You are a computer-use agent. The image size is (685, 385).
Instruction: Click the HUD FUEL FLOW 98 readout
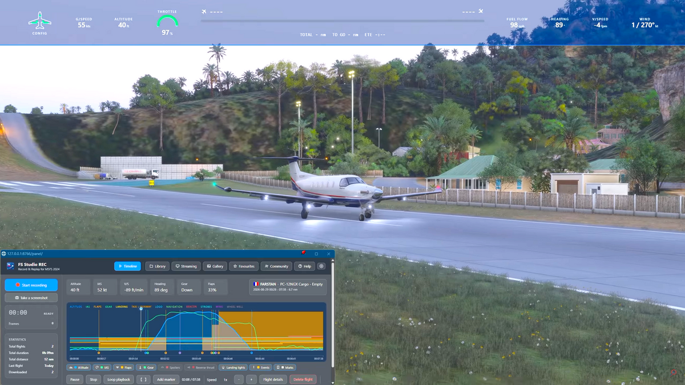[x=517, y=23]
